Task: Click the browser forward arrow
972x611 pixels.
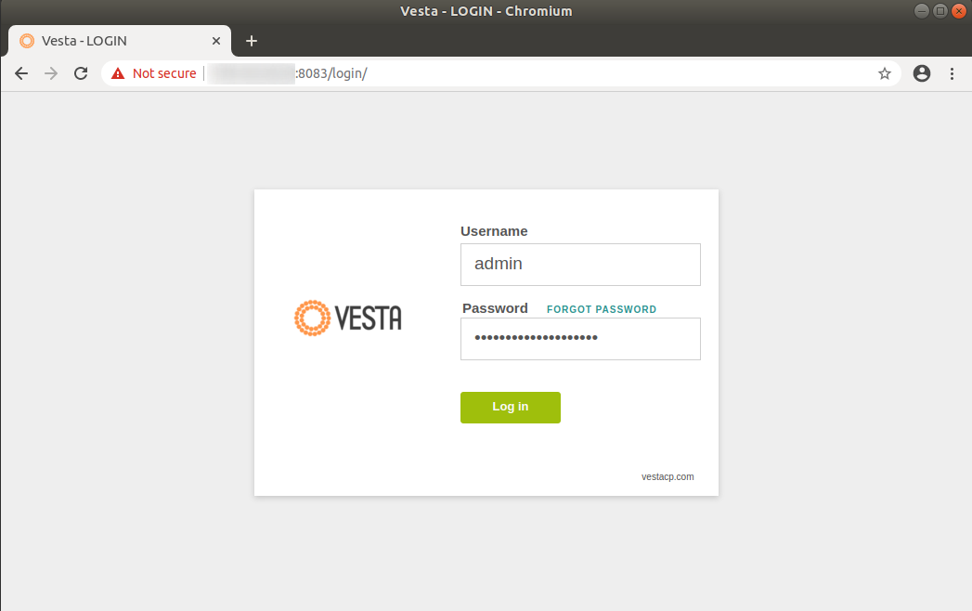Action: (51, 73)
